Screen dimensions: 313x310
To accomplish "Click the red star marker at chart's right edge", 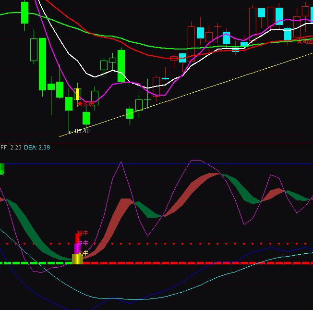I will coord(299,41).
